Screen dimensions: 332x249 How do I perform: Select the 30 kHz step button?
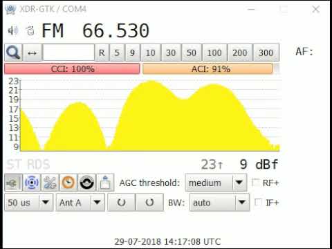point(171,53)
